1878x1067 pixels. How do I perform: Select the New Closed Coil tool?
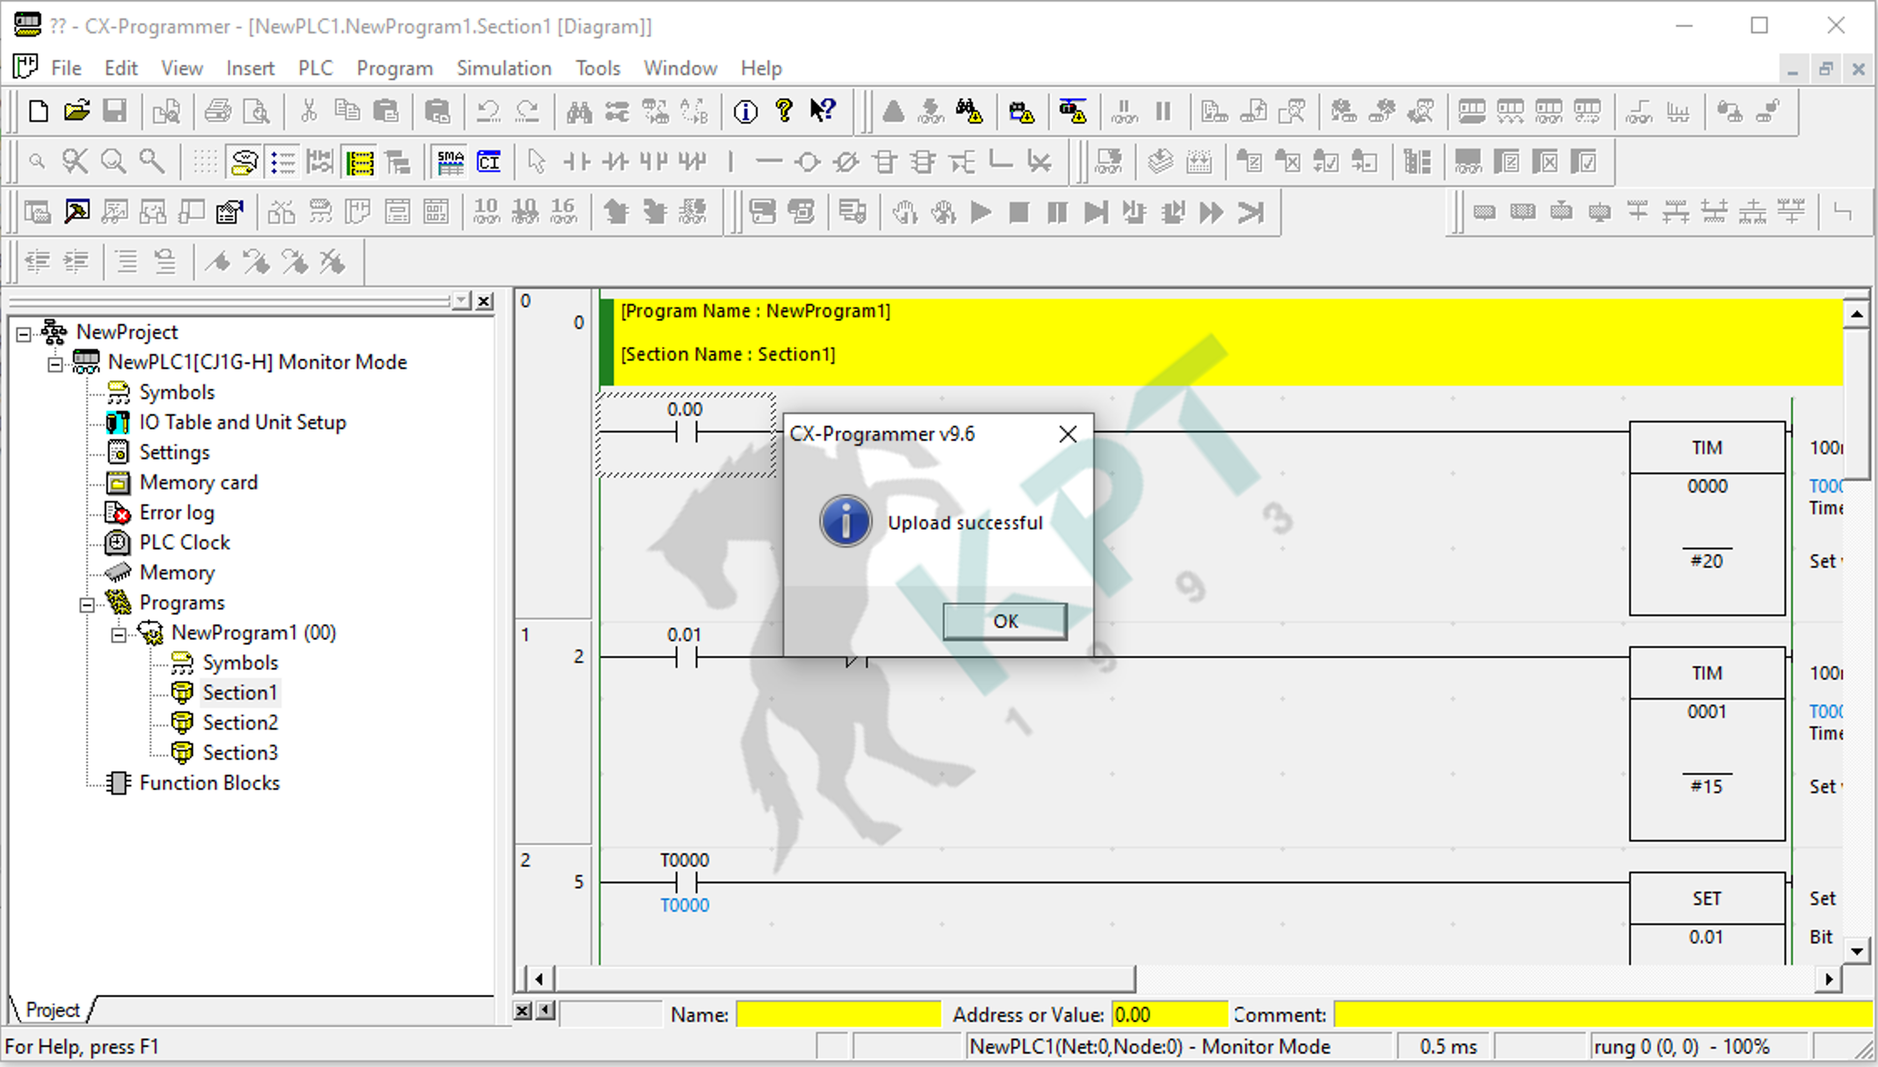pyautogui.click(x=846, y=161)
